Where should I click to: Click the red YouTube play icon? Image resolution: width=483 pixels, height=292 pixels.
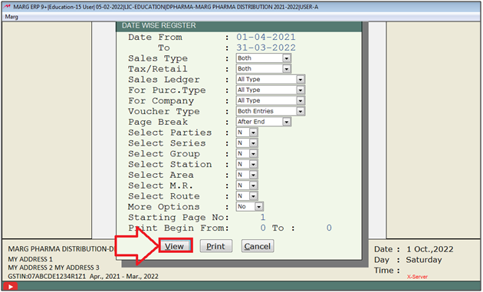tap(10, 287)
